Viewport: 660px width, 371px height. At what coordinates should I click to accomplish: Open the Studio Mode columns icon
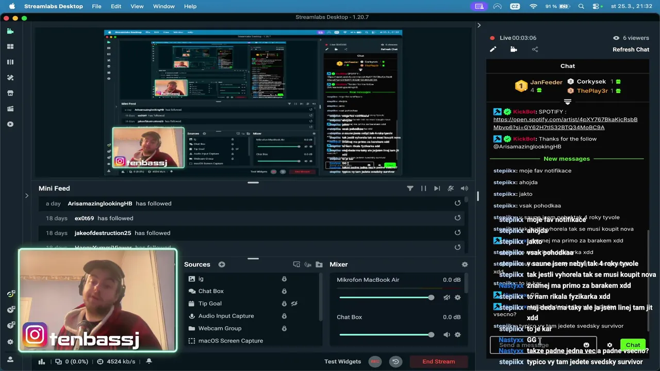[10, 62]
